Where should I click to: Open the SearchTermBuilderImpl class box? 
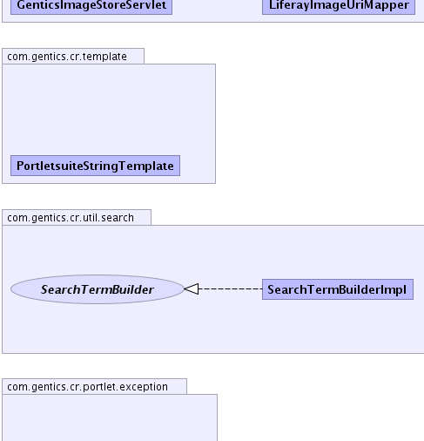[338, 289]
